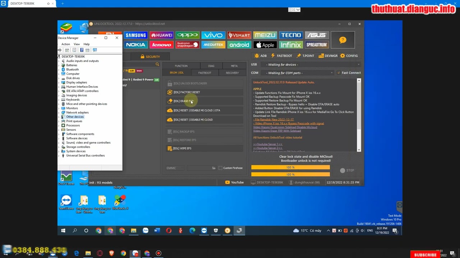
Task: Click [EDL] RESET | DISABLE MI CLOUD | OTA
Action: (204, 110)
